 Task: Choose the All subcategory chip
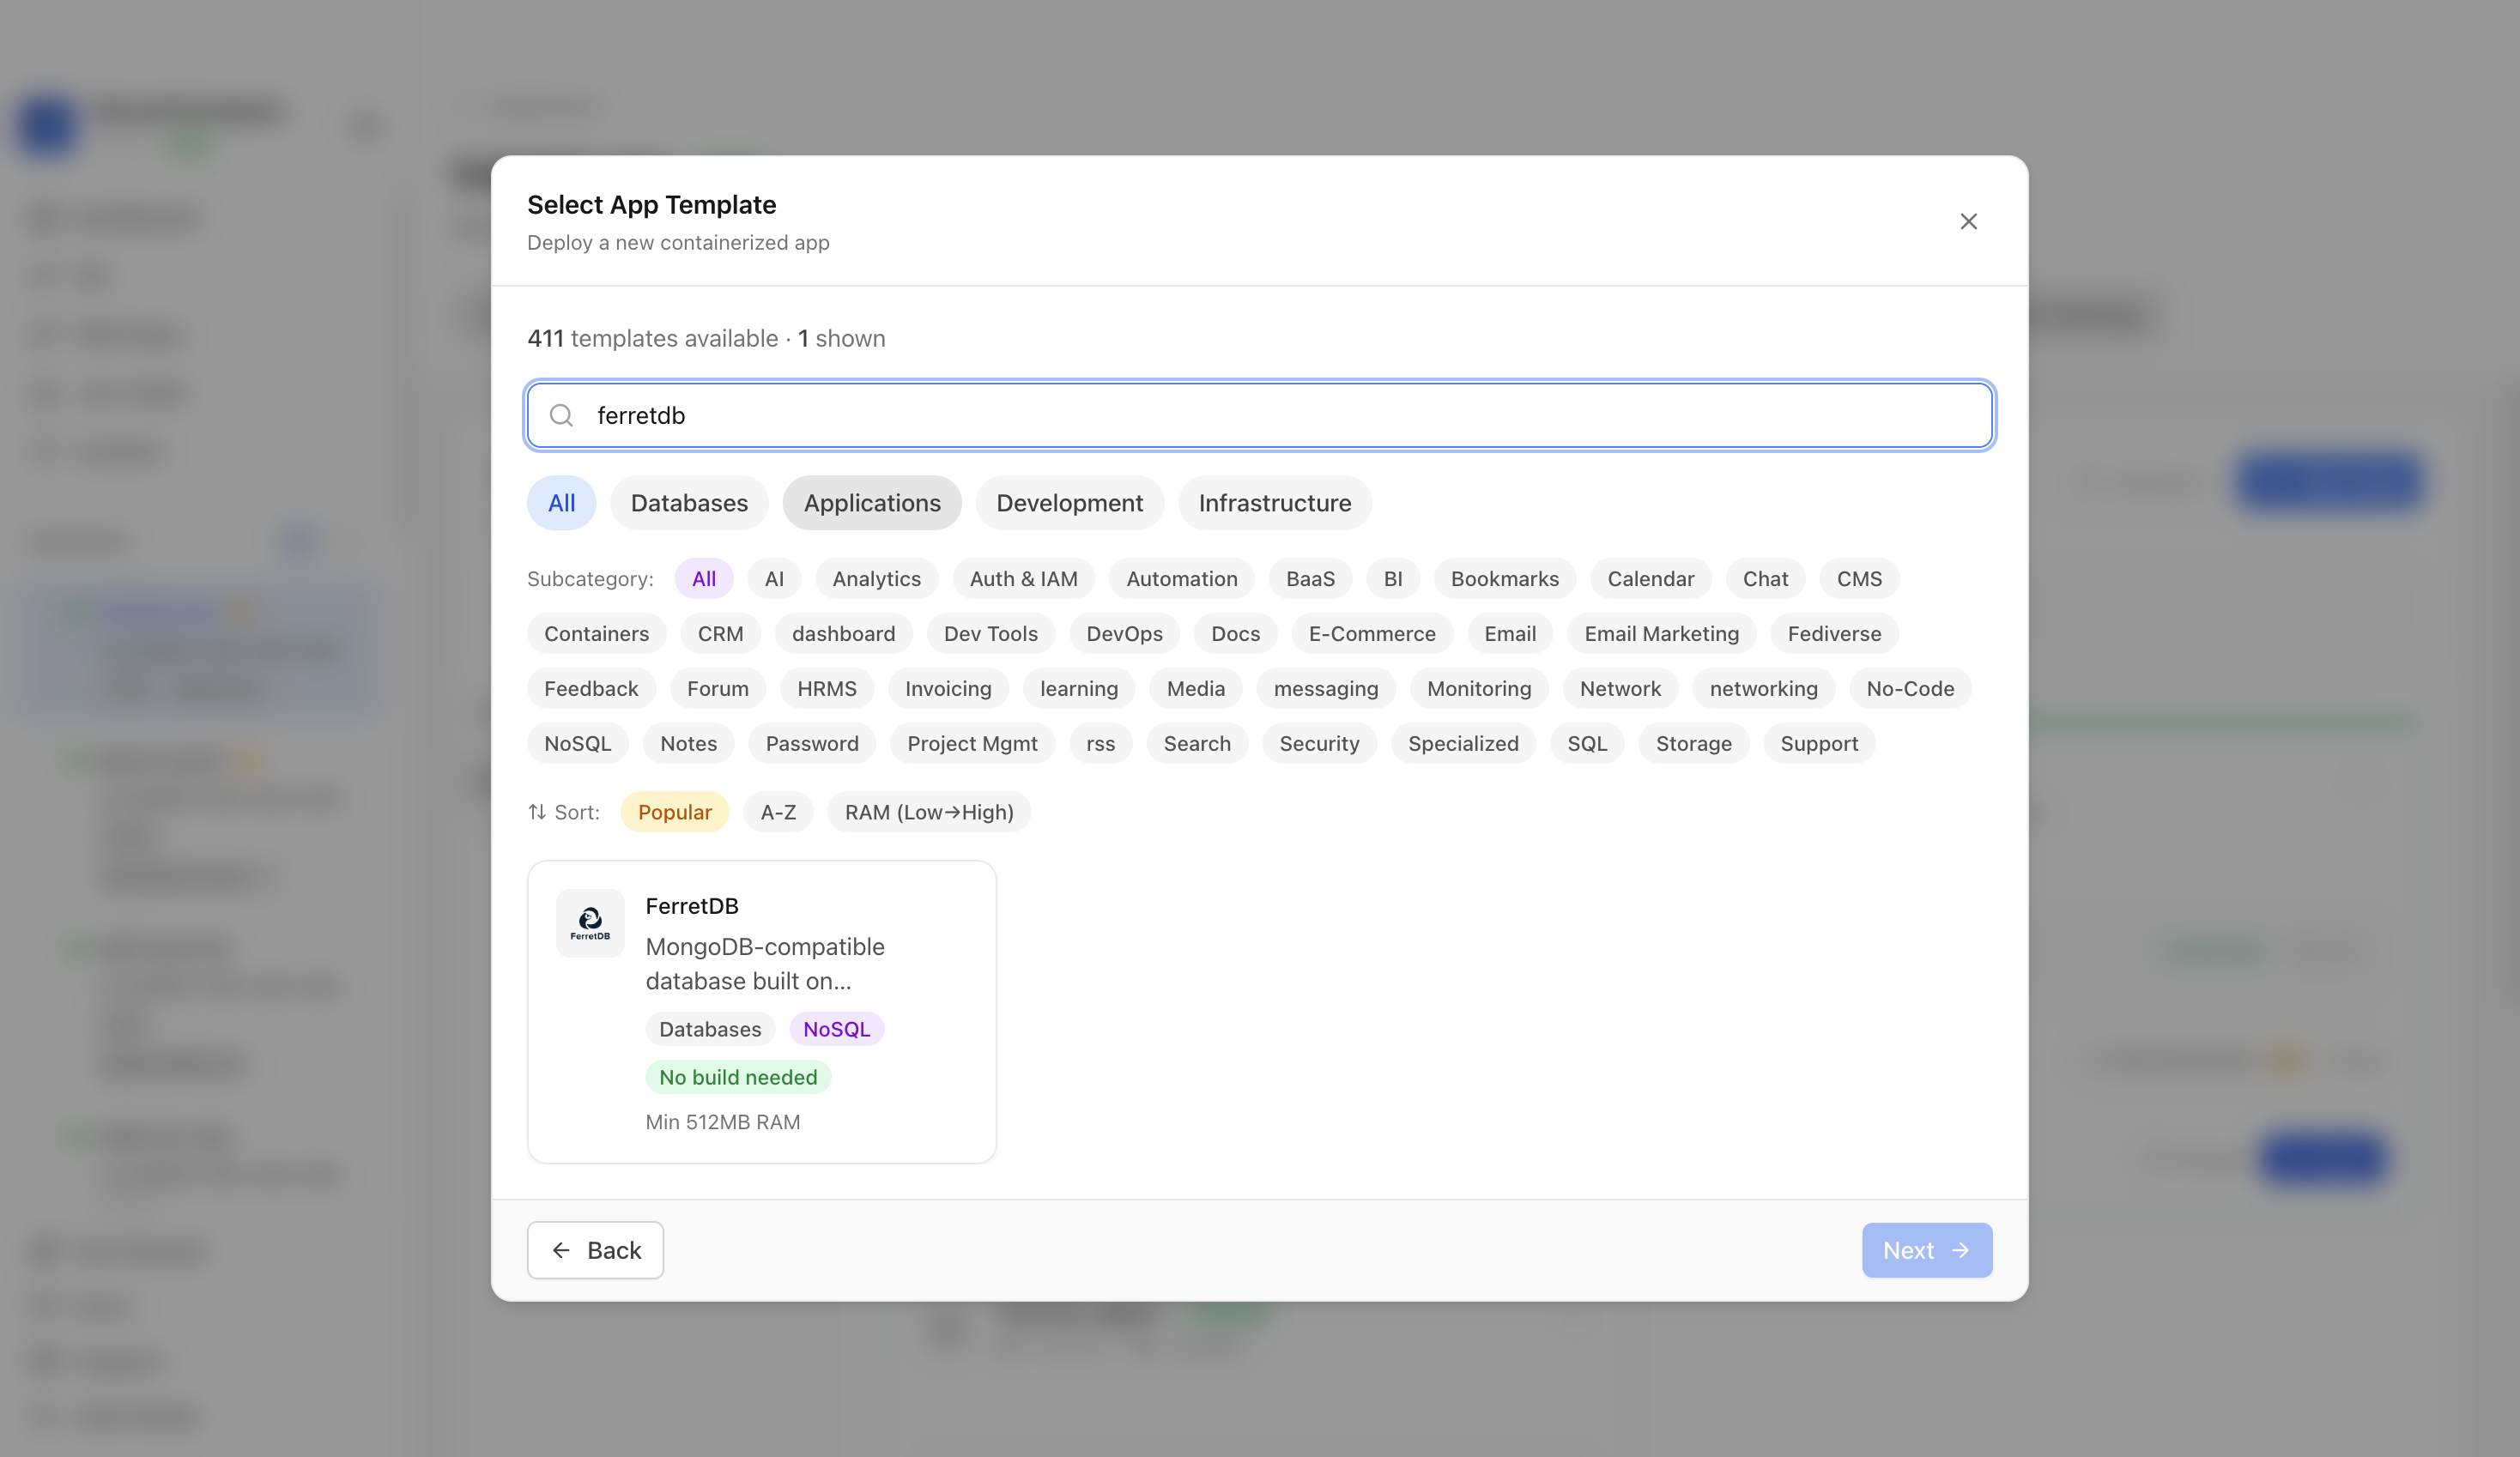[704, 579]
